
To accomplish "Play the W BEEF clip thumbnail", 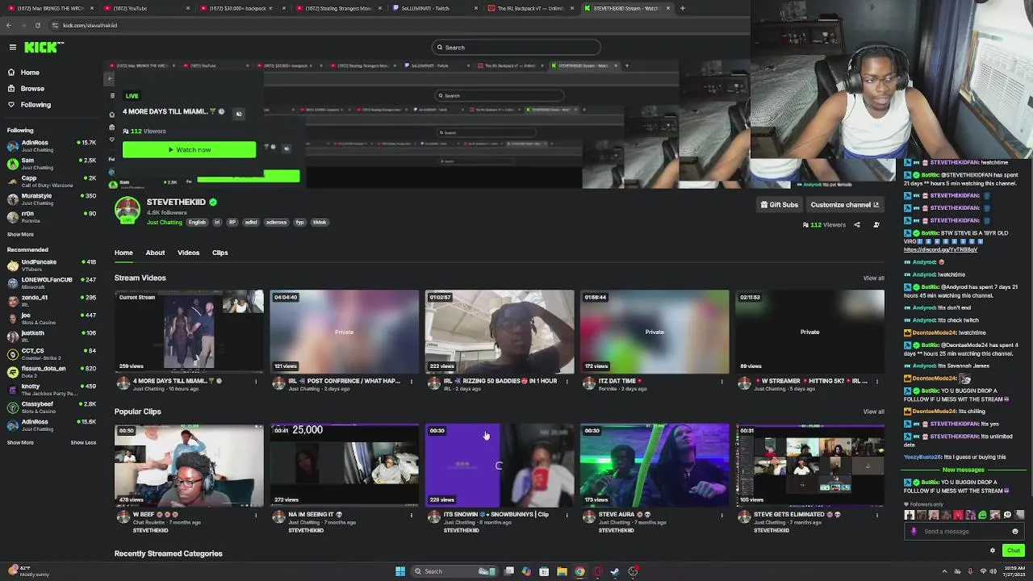I will pyautogui.click(x=189, y=466).
